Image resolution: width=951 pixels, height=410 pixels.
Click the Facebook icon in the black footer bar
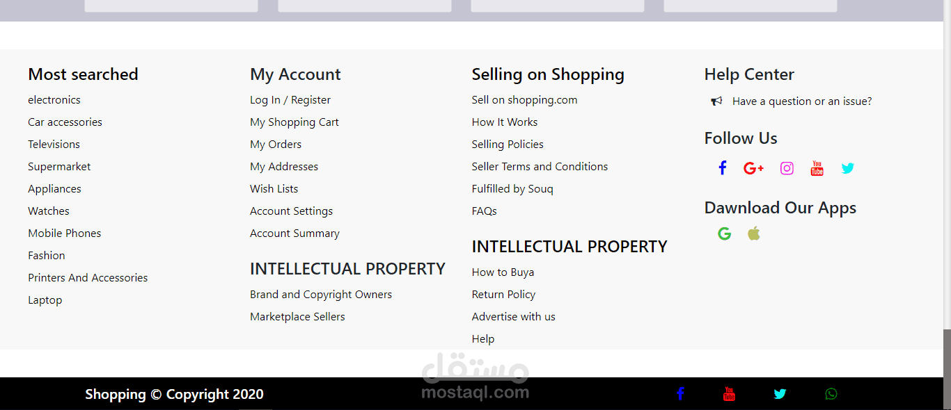click(x=680, y=394)
